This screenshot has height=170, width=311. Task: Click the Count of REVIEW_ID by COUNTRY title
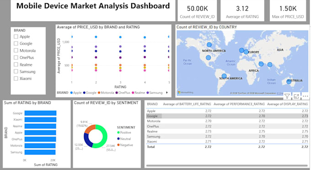(207, 27)
